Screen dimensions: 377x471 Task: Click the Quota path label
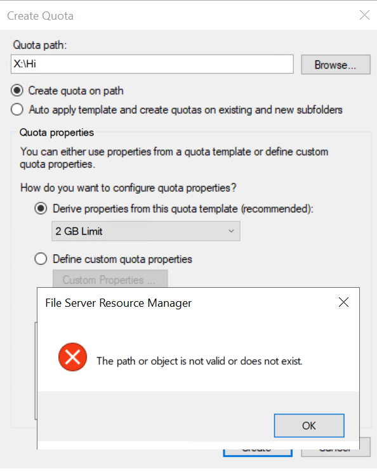pos(40,45)
